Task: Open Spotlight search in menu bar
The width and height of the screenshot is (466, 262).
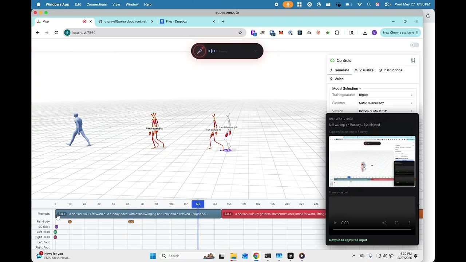Action: point(369,4)
